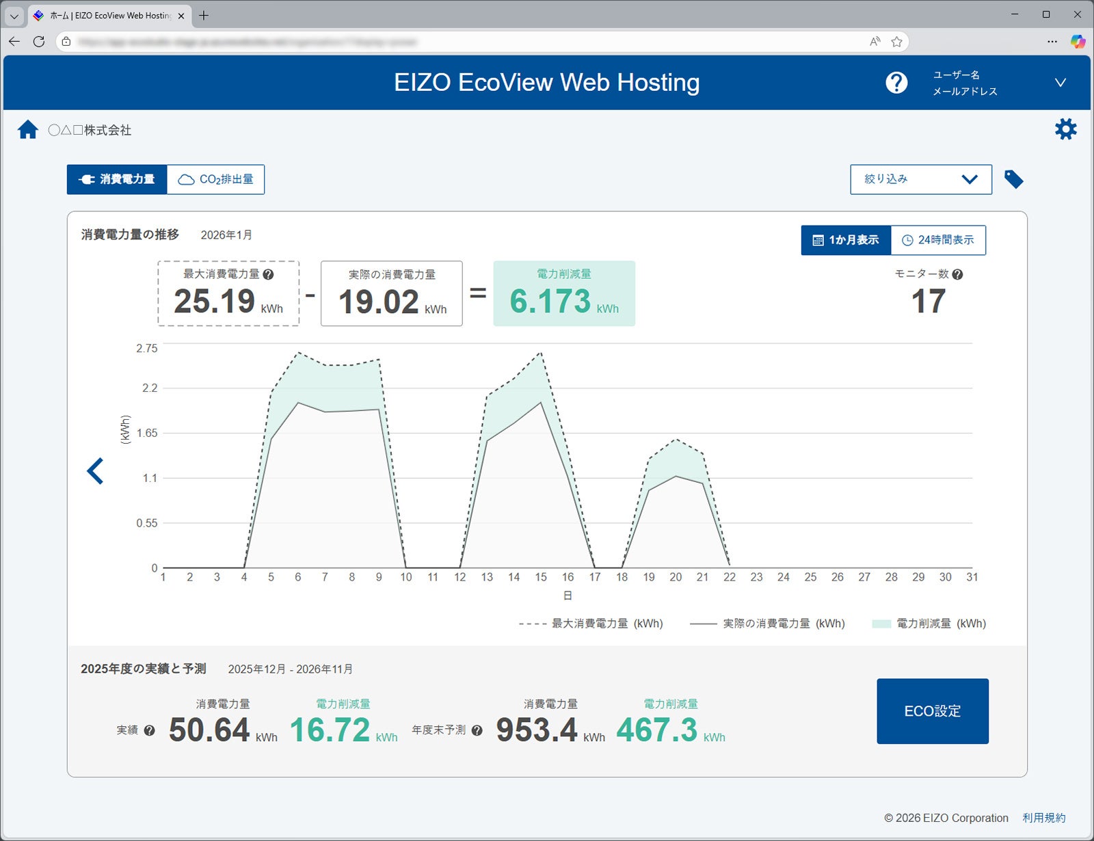1094x841 pixels.
Task: Switch to CO2排出量 view
Action: coord(215,179)
